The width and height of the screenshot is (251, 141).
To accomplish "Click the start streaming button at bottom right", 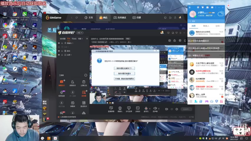I will coord(187,109).
